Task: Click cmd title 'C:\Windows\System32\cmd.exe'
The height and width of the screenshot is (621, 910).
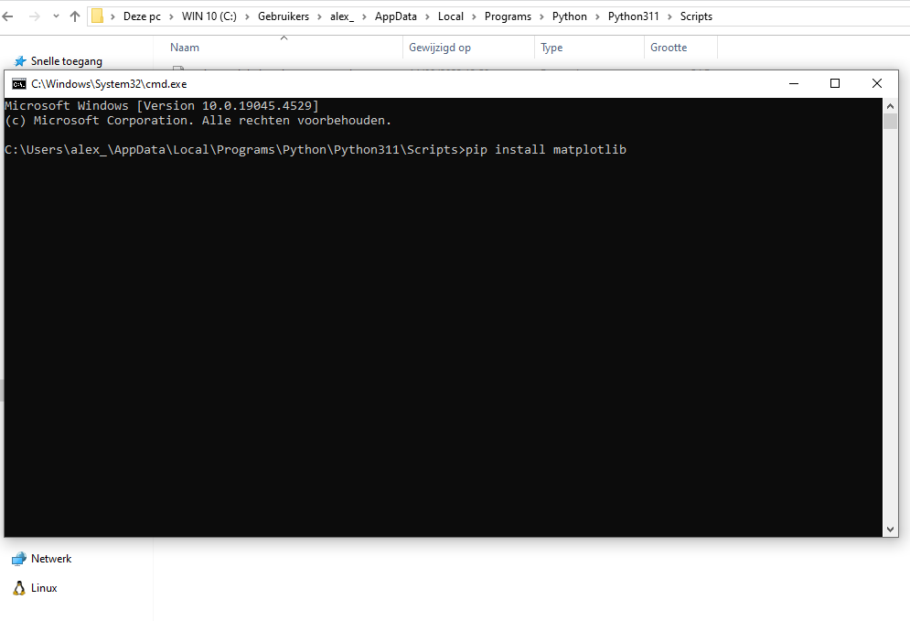Action: (x=109, y=84)
